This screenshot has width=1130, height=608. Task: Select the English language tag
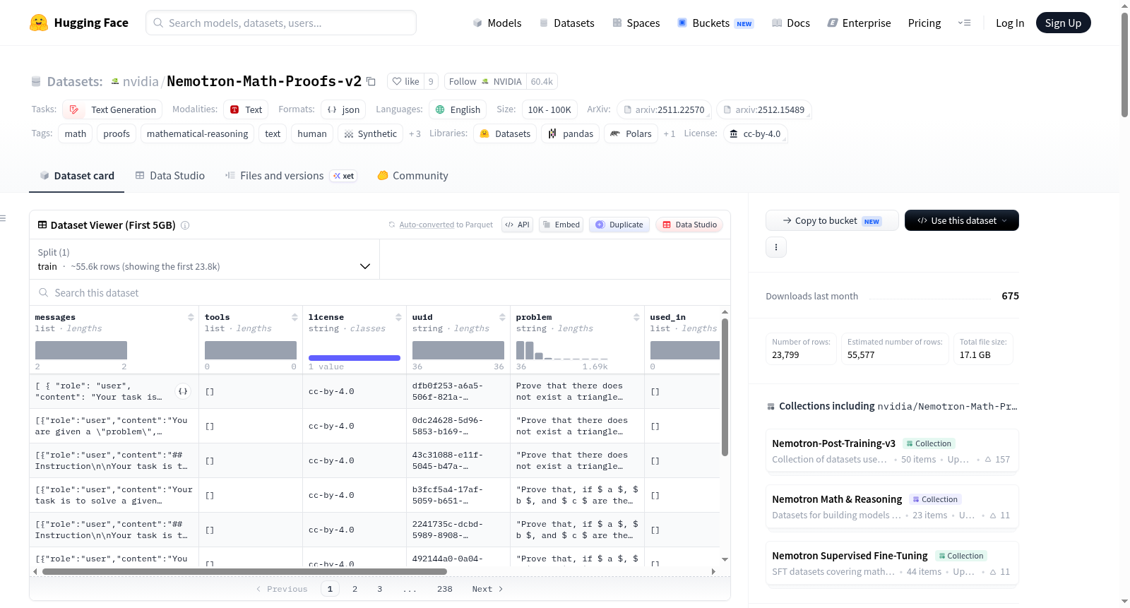point(458,109)
